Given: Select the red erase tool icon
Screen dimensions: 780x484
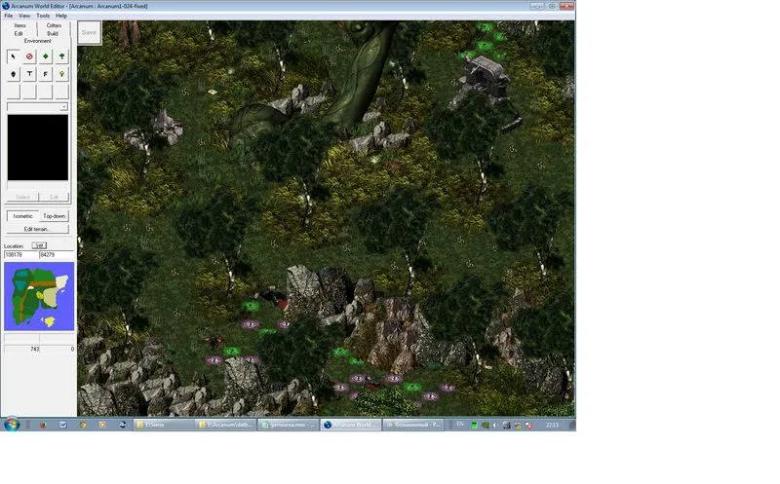Looking at the screenshot, I should pyautogui.click(x=29, y=56).
